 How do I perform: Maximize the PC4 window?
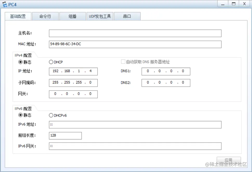pyautogui.click(x=234, y=4)
